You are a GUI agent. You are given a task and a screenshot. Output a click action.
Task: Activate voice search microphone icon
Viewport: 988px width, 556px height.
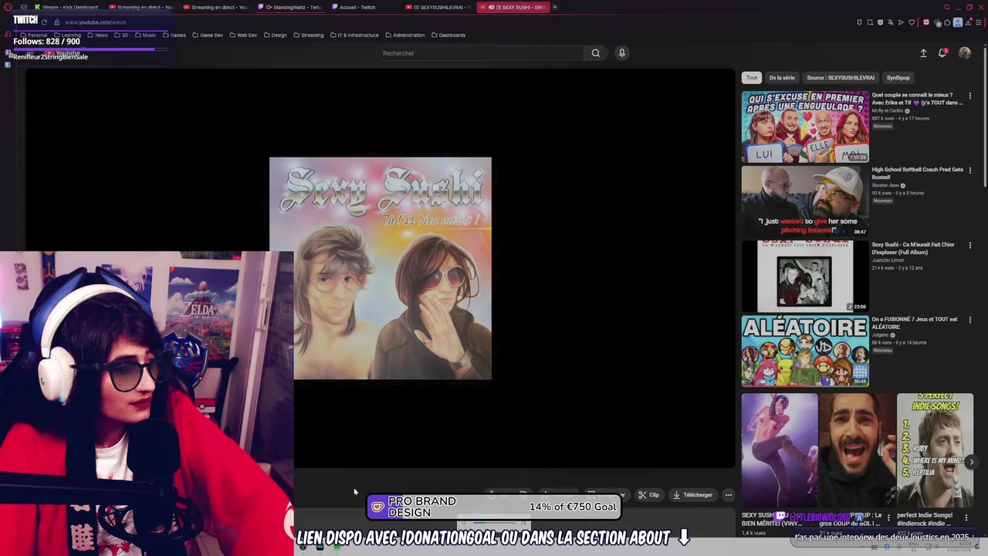(621, 53)
